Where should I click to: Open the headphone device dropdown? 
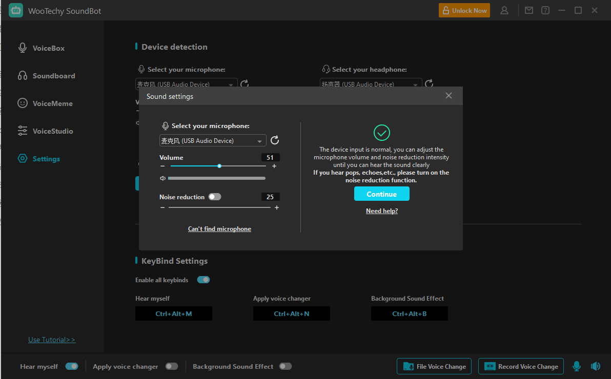(x=416, y=85)
